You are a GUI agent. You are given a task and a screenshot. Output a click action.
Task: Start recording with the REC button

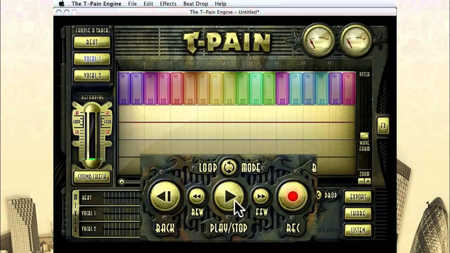[292, 196]
